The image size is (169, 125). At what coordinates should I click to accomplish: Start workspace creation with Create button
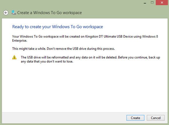click(x=135, y=118)
